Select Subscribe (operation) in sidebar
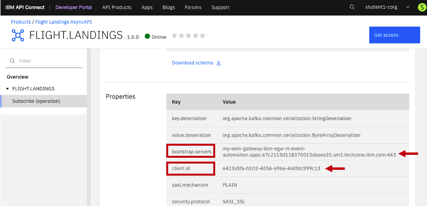 point(36,101)
